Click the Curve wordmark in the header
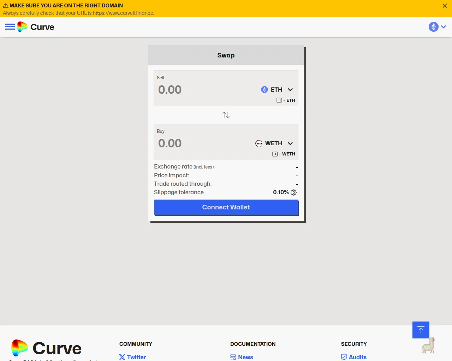 point(42,27)
